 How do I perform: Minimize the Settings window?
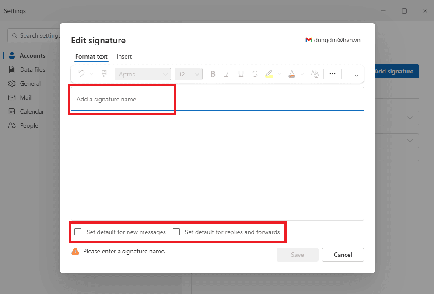click(x=383, y=11)
